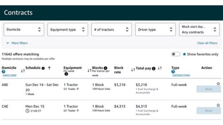223x125 pixels.
Task: Click the Blocks info icon
Action: click(x=105, y=68)
